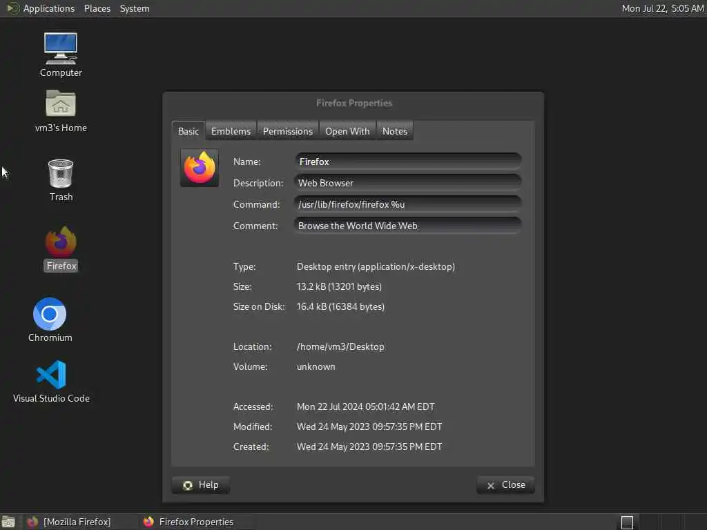
Task: Focus the Description field containing Web Browser
Action: coord(408,183)
